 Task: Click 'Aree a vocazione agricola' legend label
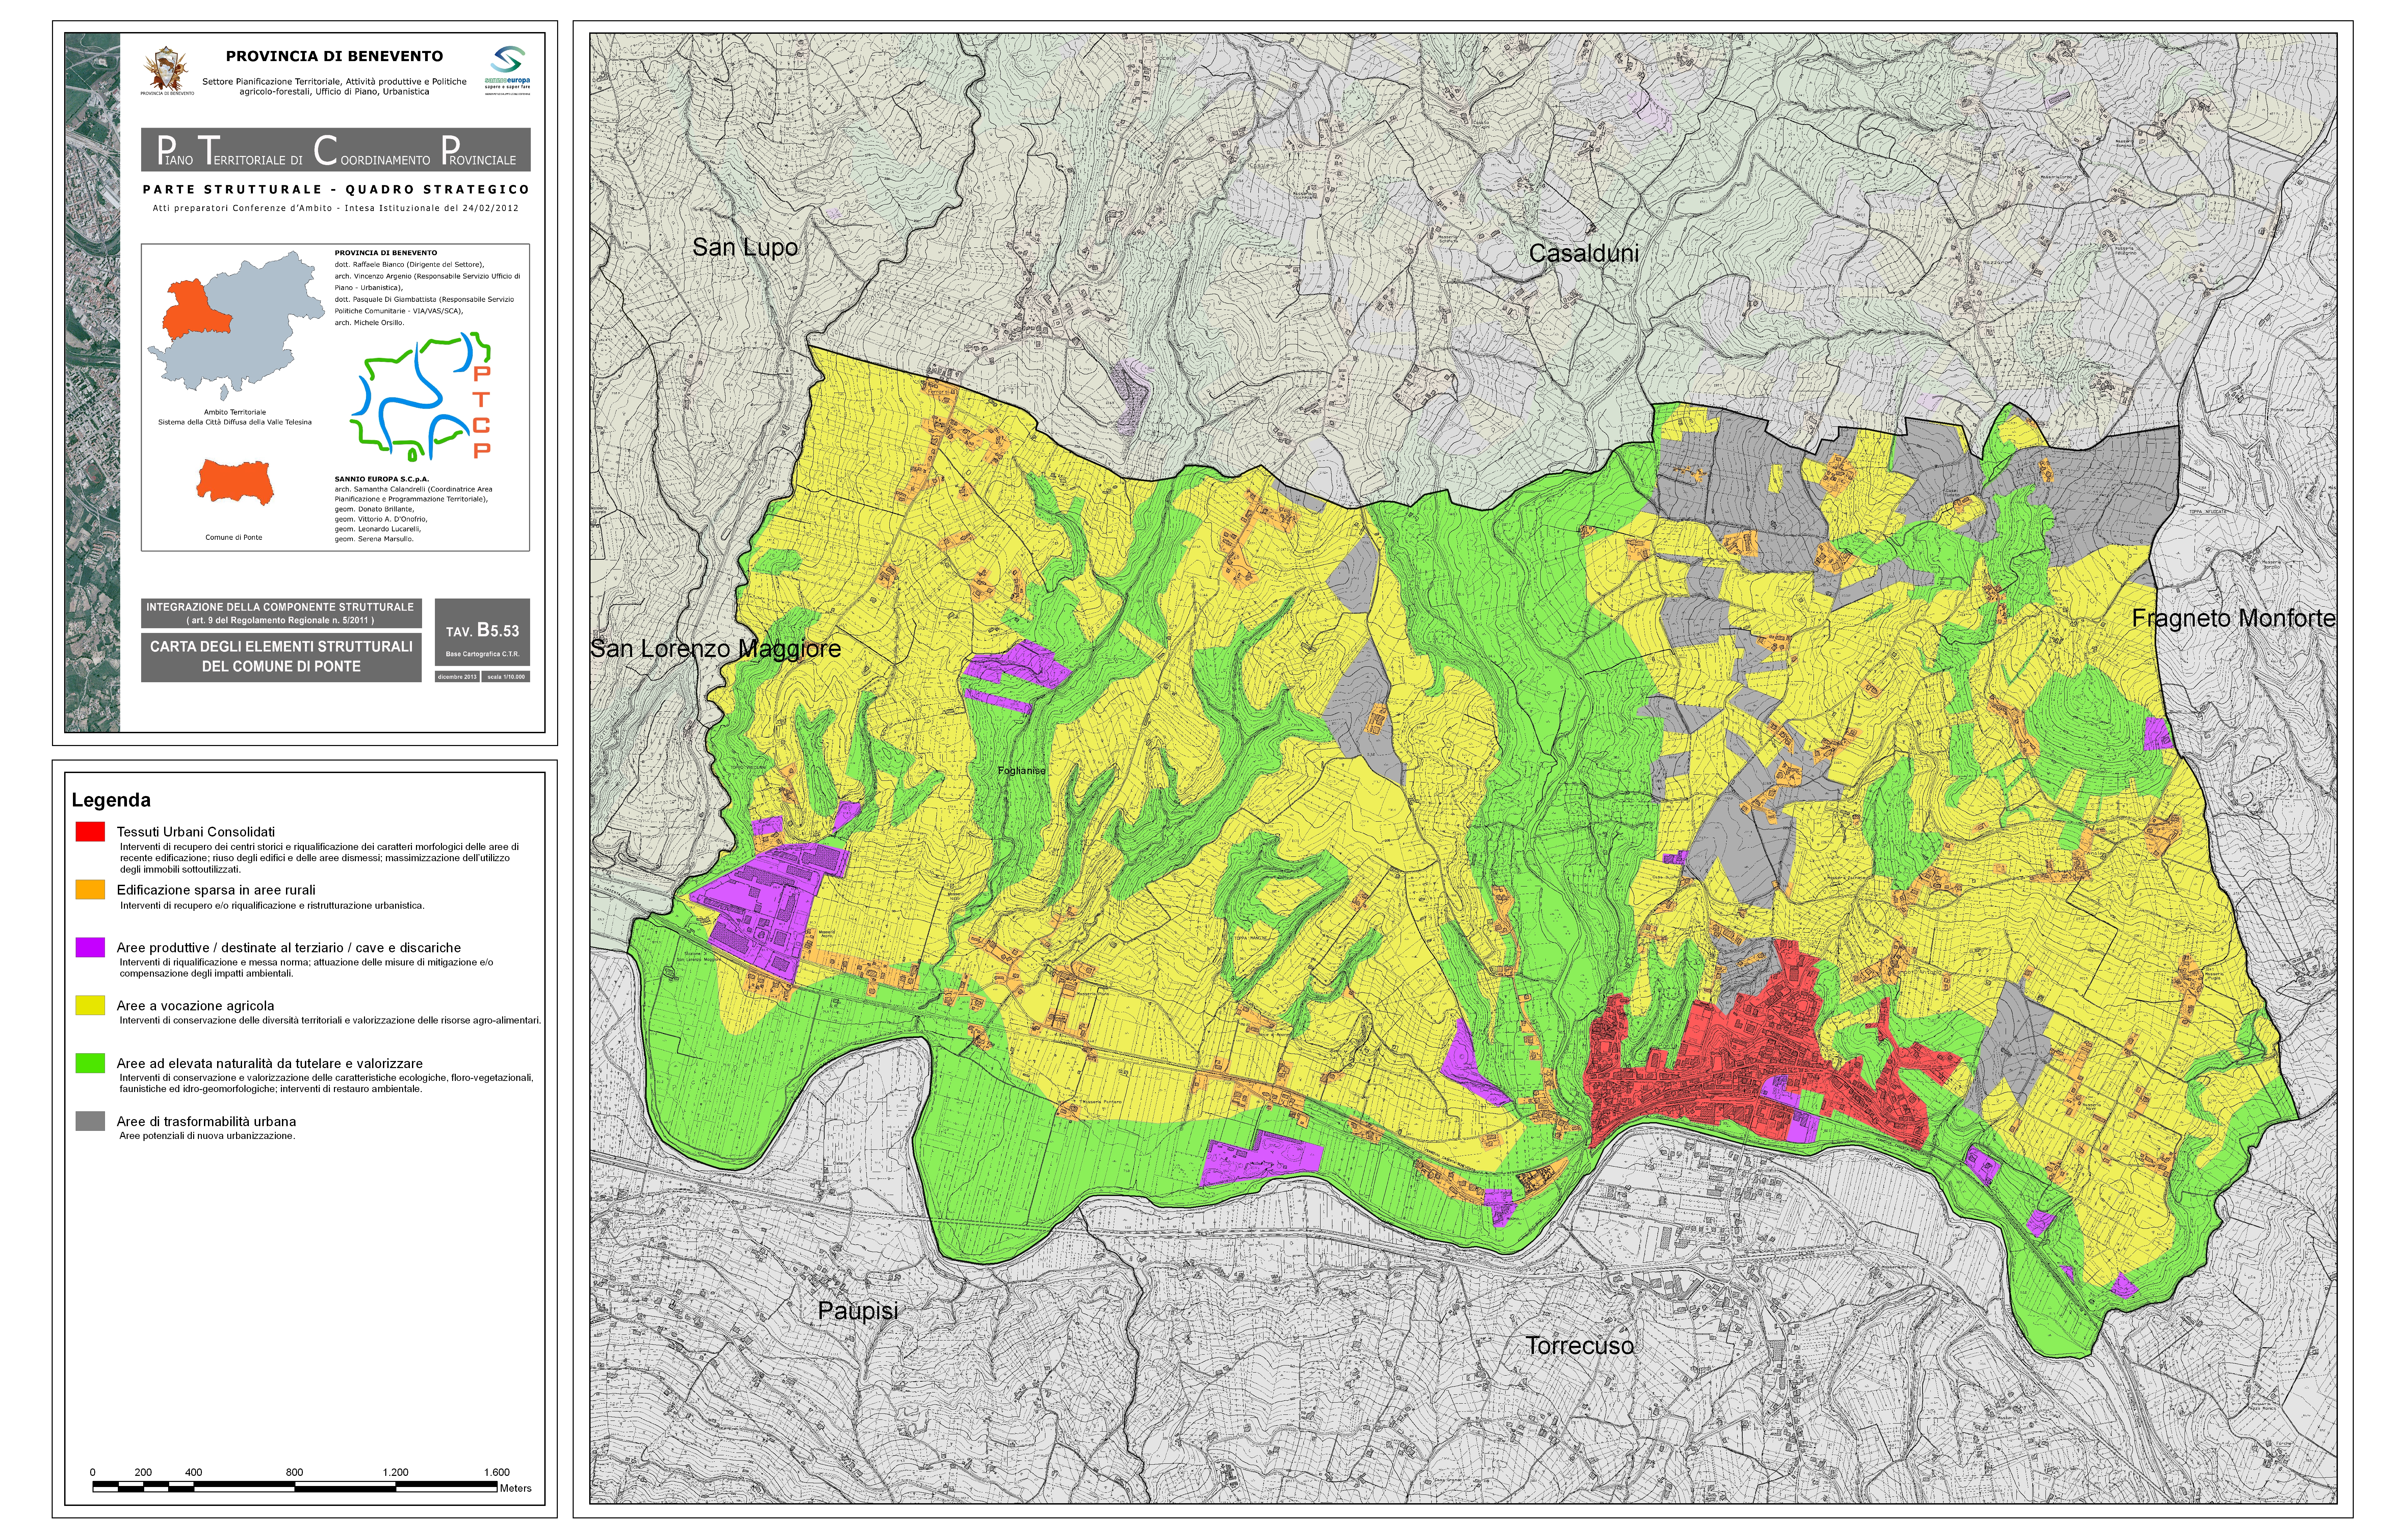point(195,1006)
